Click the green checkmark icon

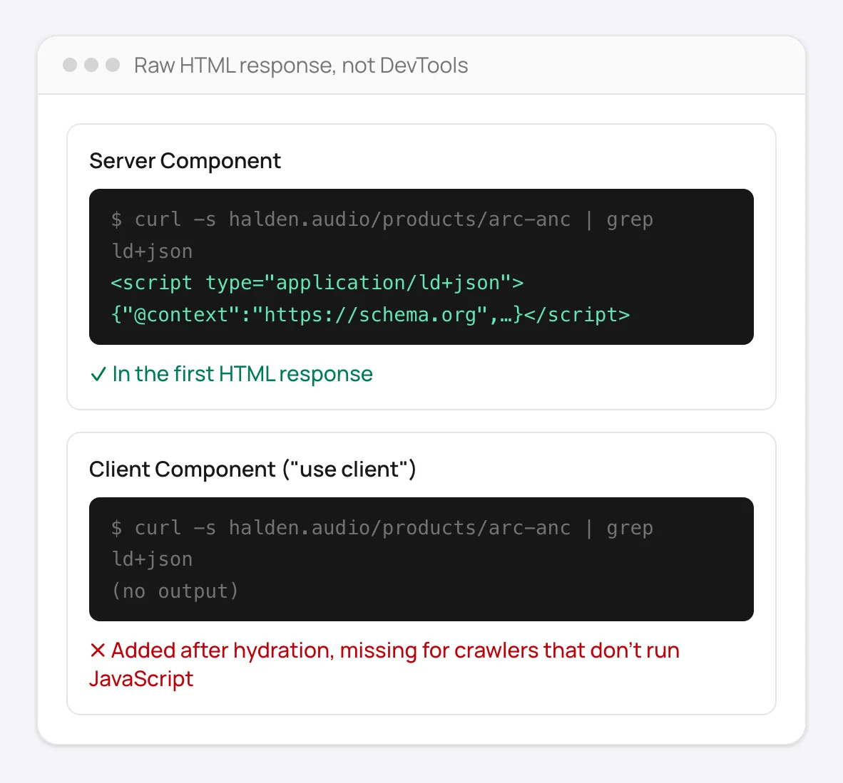[x=98, y=374]
